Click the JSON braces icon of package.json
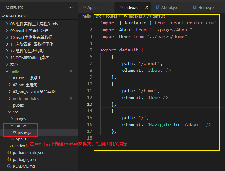The height and width of the screenshot is (171, 225). (9, 159)
